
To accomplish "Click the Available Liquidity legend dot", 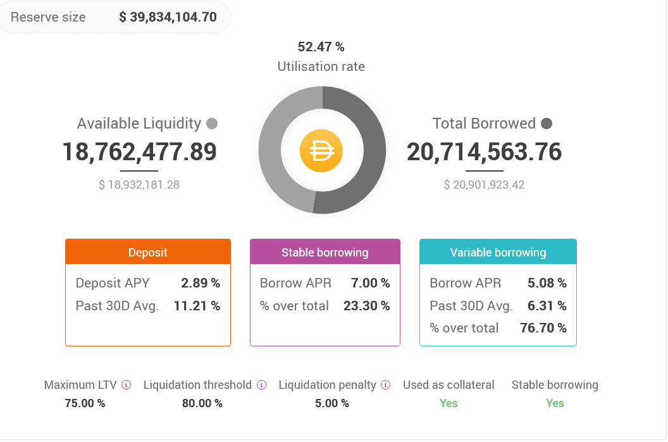I will pos(212,123).
